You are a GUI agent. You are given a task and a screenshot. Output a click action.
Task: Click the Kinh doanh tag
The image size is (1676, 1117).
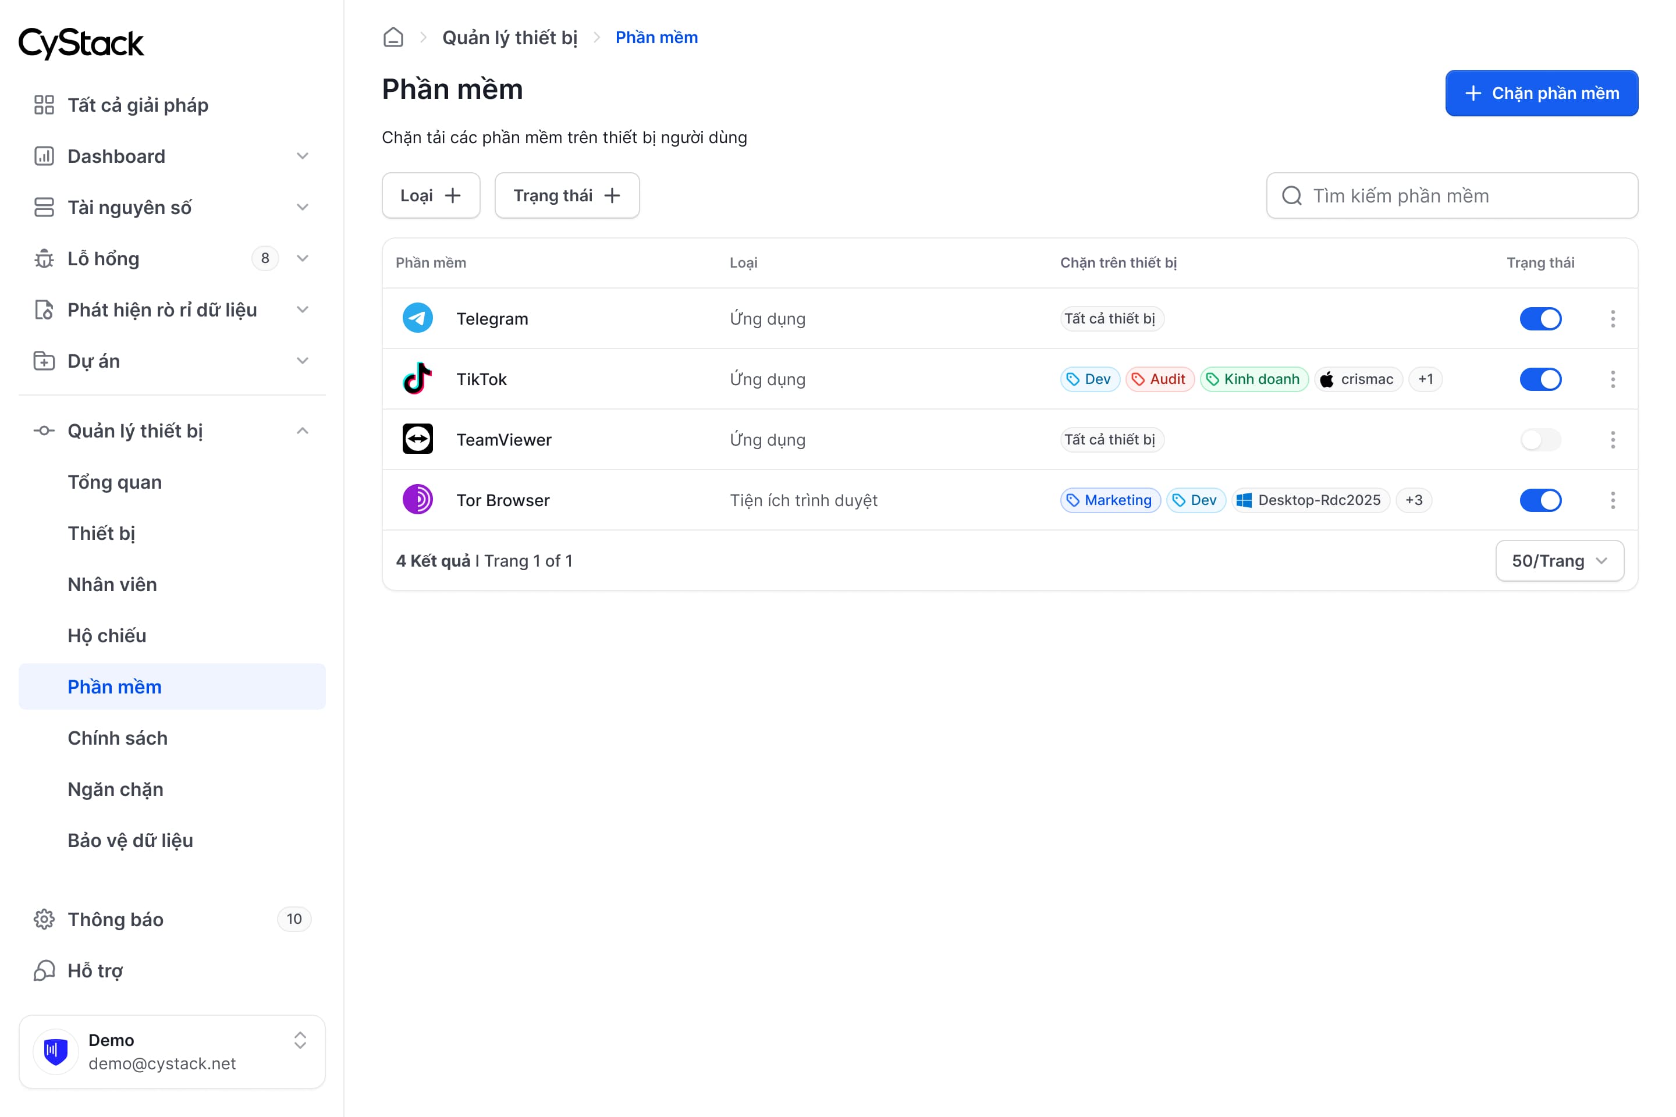pyautogui.click(x=1254, y=379)
